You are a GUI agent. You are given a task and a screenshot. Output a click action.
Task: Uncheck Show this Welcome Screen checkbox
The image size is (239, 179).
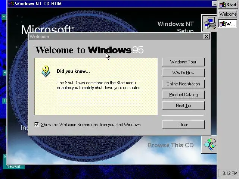pos(37,125)
